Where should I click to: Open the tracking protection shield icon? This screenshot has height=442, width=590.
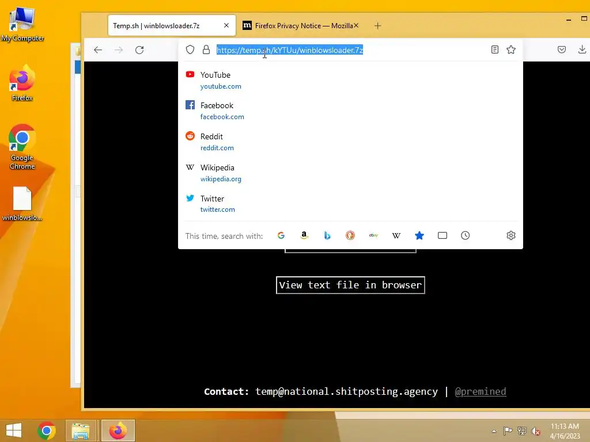tap(190, 49)
